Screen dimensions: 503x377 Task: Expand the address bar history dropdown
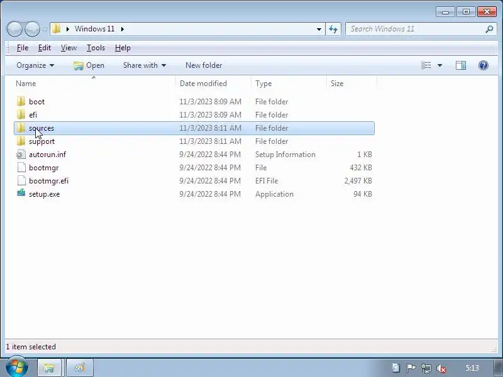coord(319,29)
